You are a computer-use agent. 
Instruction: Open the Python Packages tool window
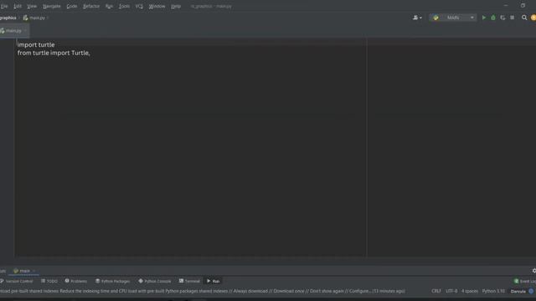coord(113,281)
